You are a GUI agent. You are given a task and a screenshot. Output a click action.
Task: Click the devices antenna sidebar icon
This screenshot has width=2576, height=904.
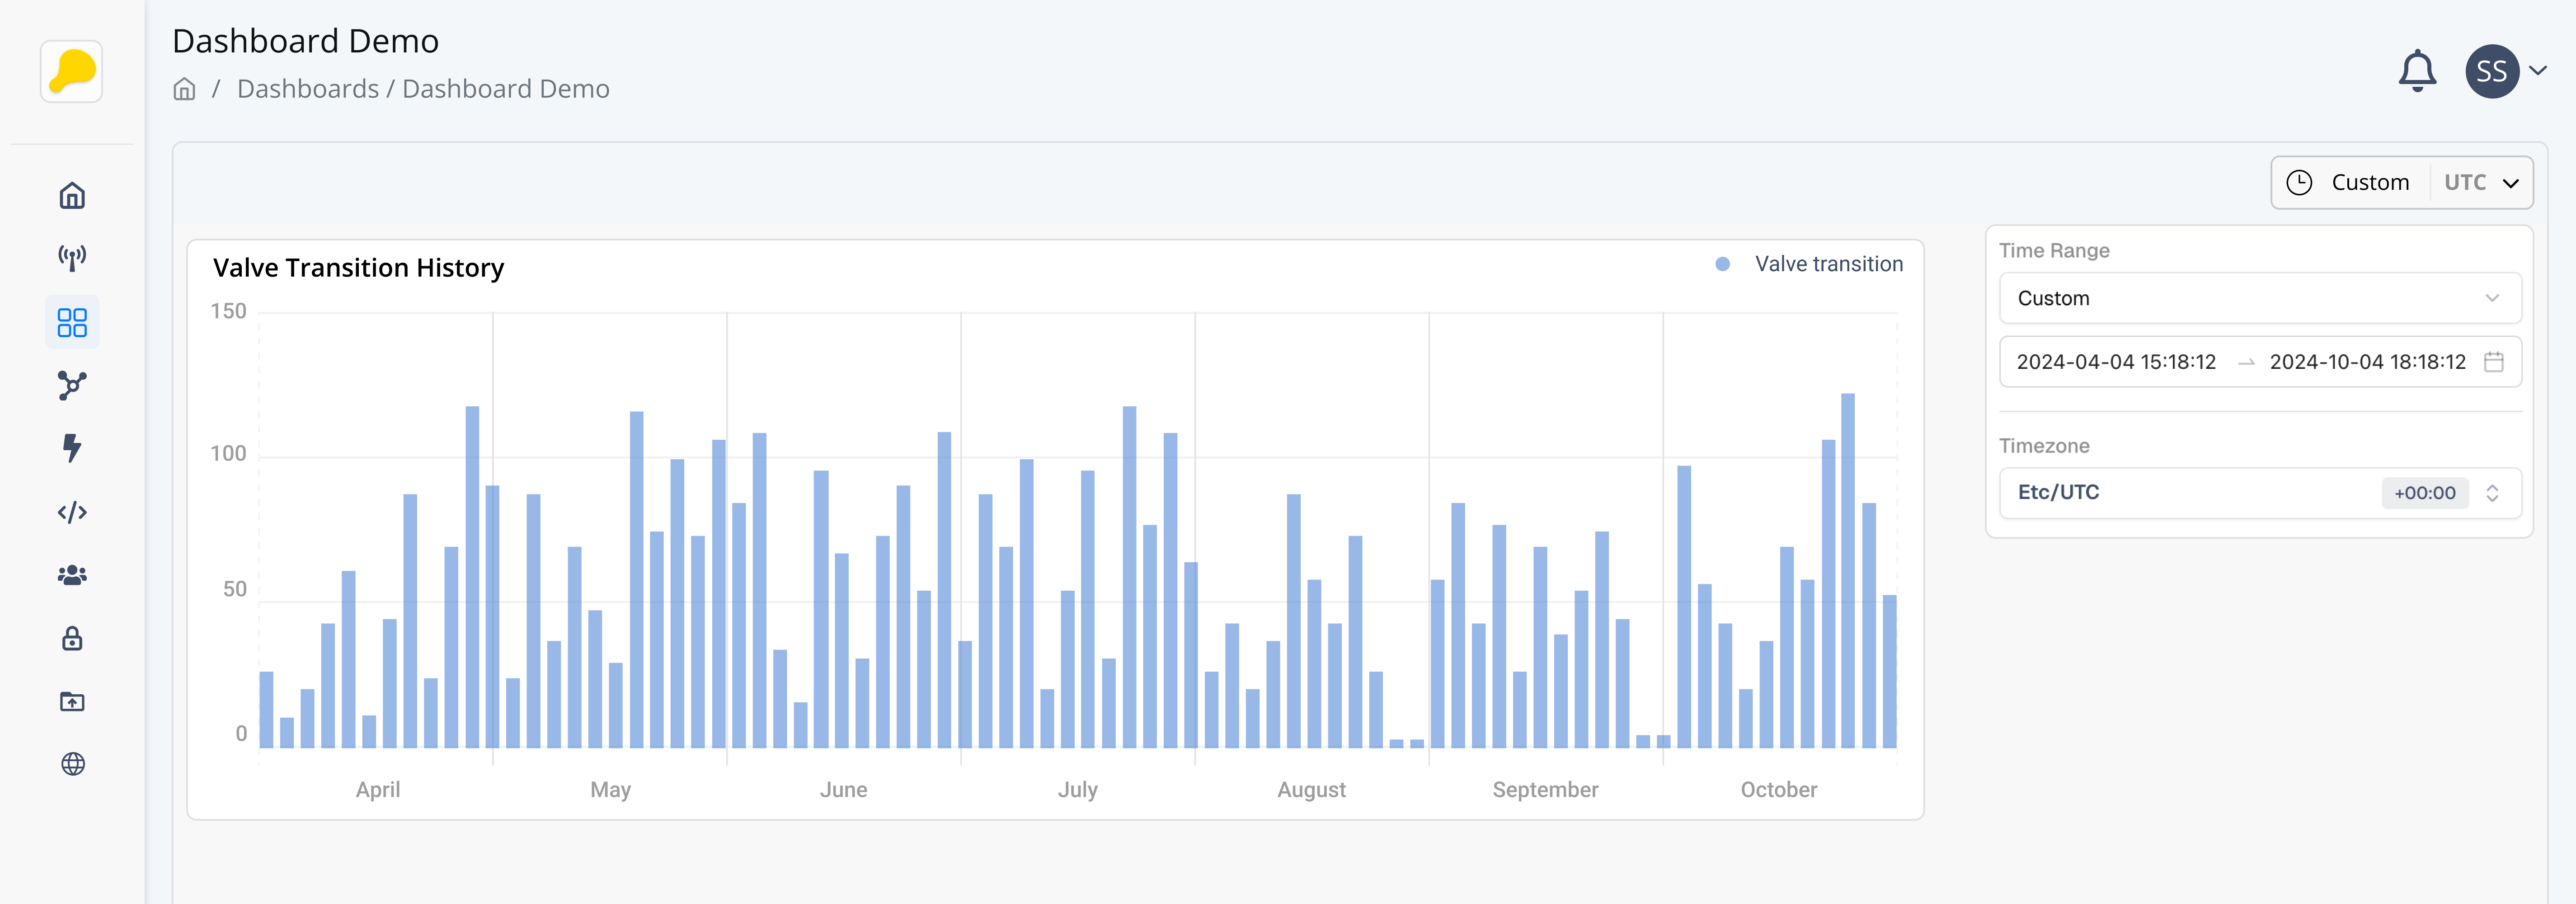click(x=72, y=259)
